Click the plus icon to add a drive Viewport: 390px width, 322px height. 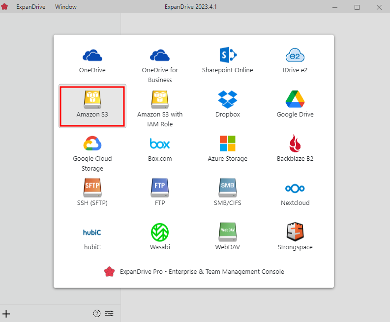6,314
